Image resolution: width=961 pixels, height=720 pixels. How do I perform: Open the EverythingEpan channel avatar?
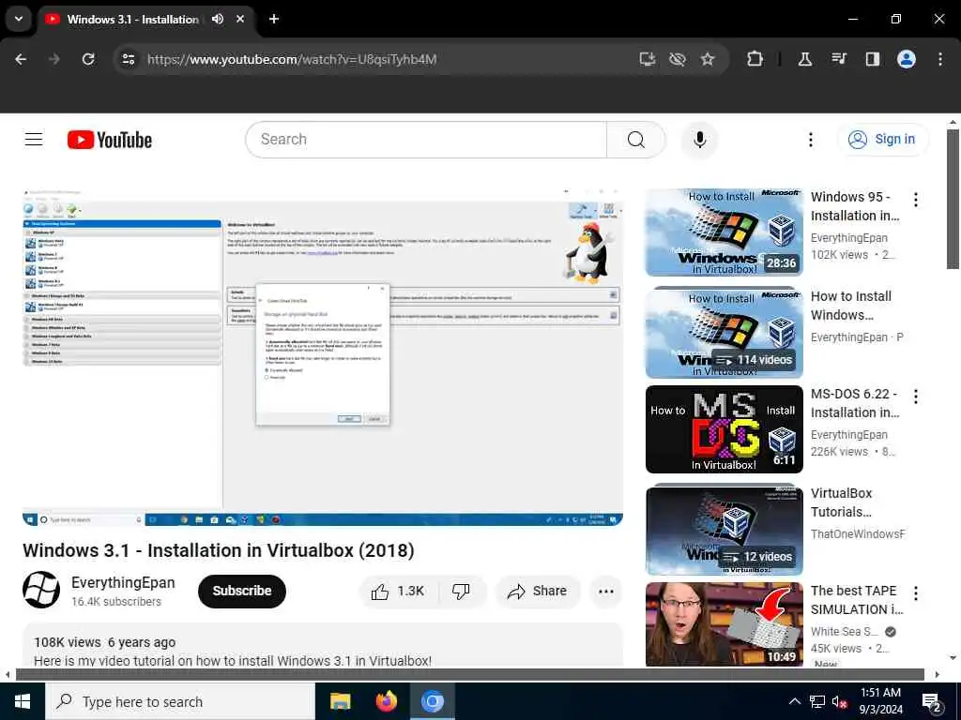(41, 591)
